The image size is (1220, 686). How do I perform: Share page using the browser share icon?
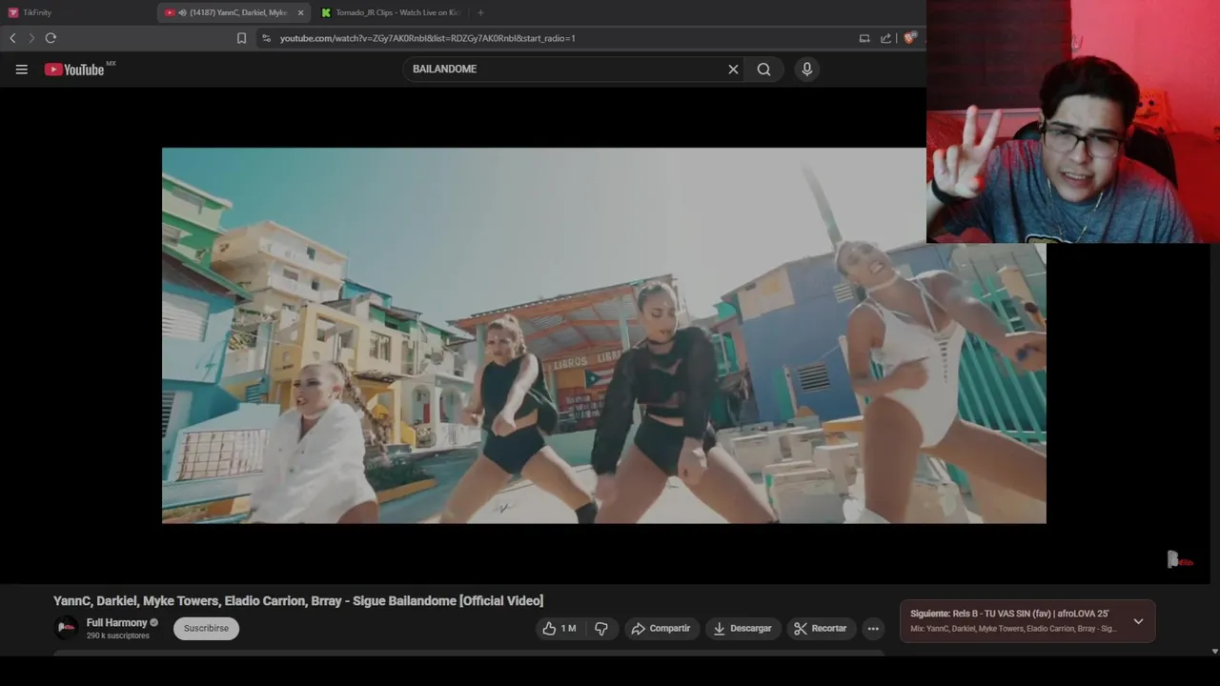coord(885,38)
